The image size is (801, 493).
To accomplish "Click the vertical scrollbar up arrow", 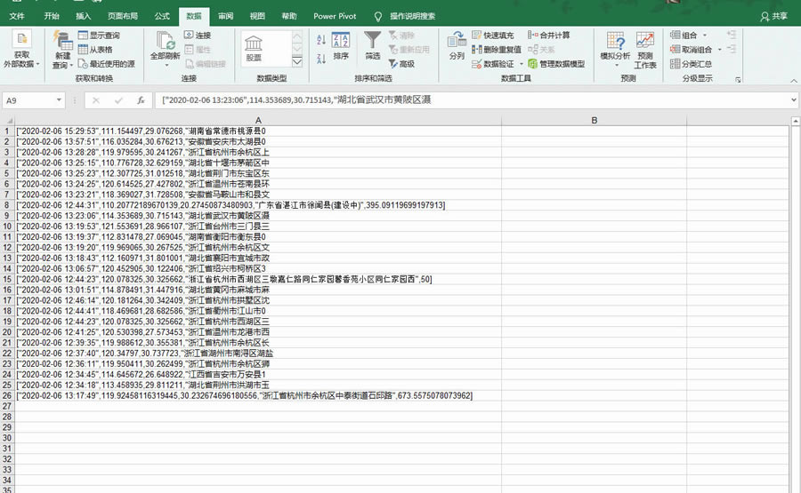I will pyautogui.click(x=795, y=122).
